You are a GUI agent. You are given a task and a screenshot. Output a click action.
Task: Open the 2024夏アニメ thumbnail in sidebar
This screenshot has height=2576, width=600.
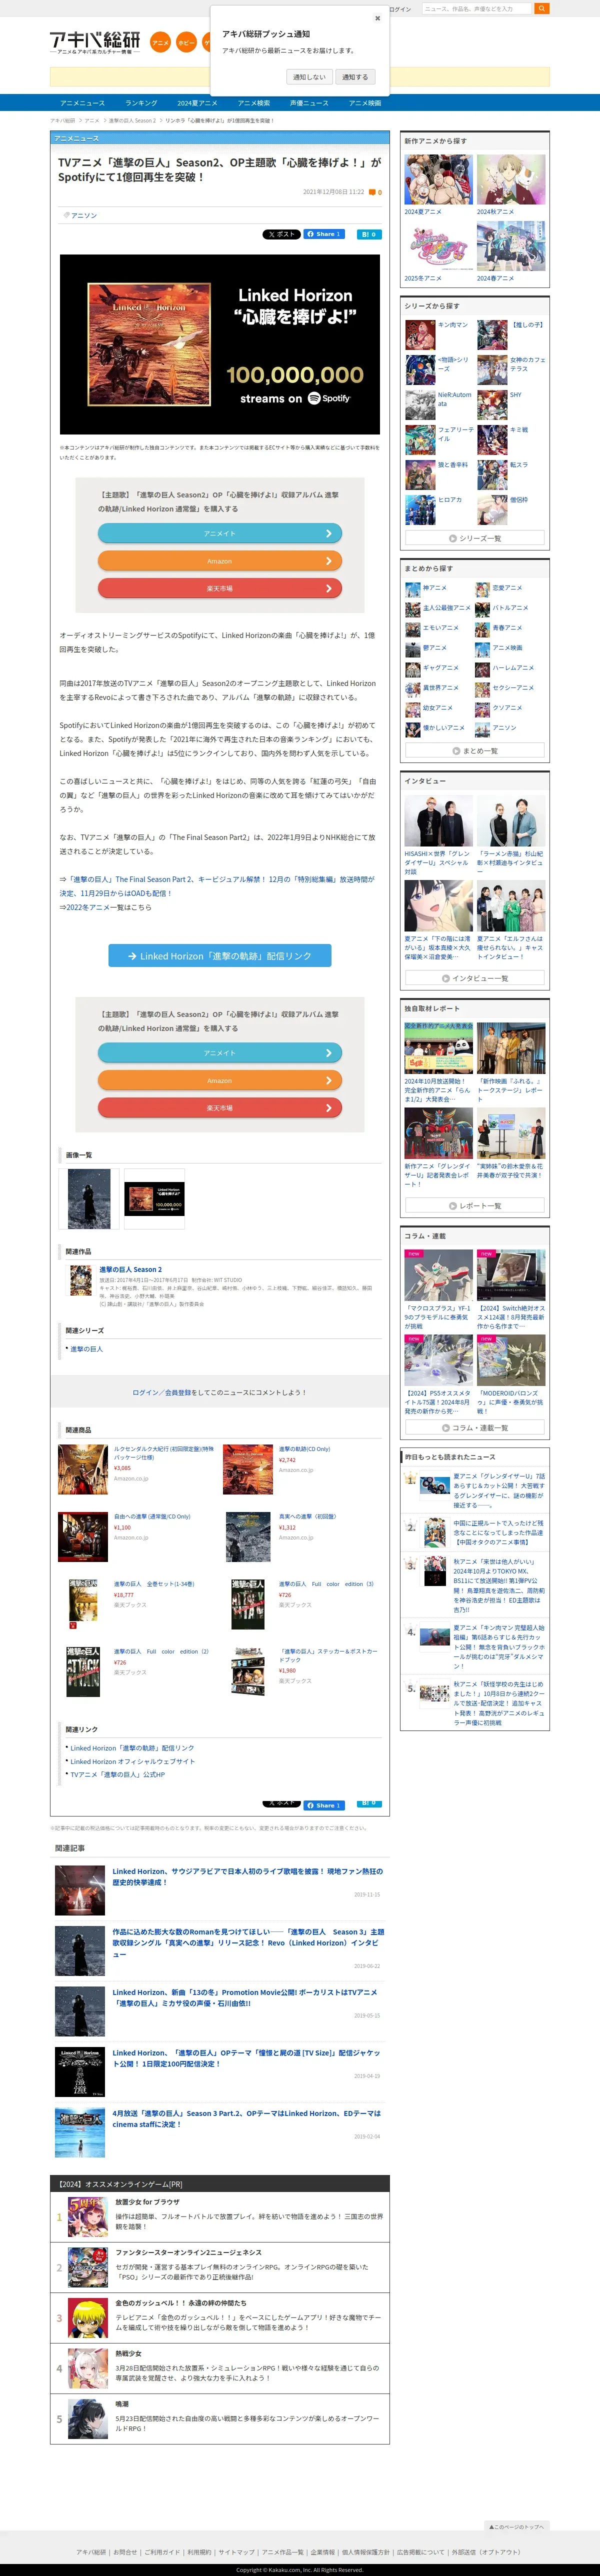click(x=438, y=180)
